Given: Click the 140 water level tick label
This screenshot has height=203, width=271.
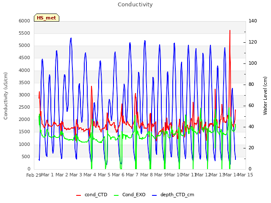Looking at the screenshot, I should tap(253, 21).
